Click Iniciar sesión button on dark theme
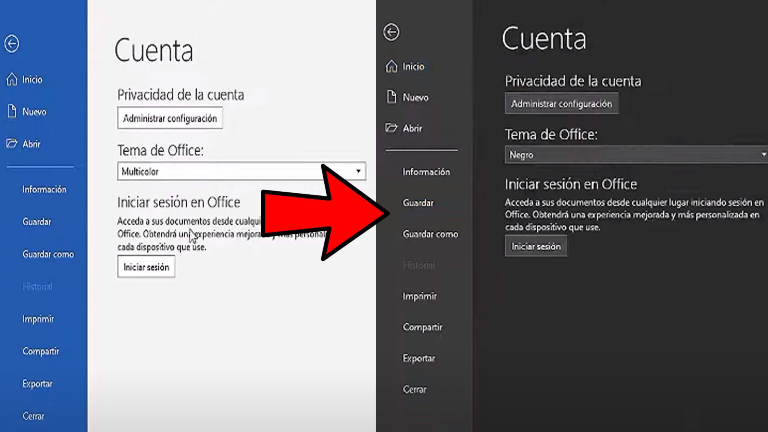768x432 pixels. pyautogui.click(x=535, y=246)
